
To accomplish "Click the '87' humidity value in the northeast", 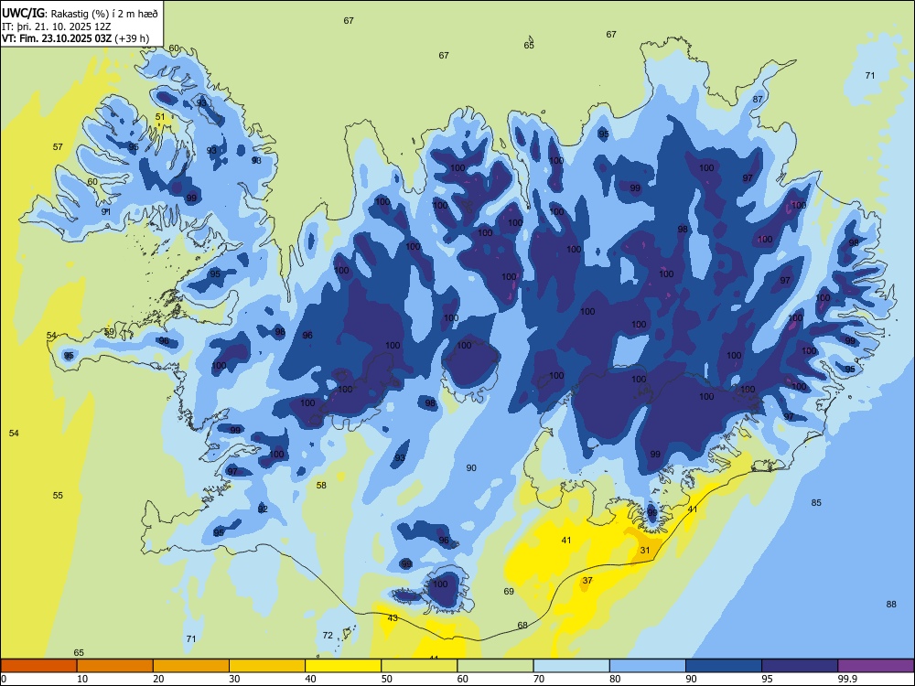I will click(x=758, y=99).
